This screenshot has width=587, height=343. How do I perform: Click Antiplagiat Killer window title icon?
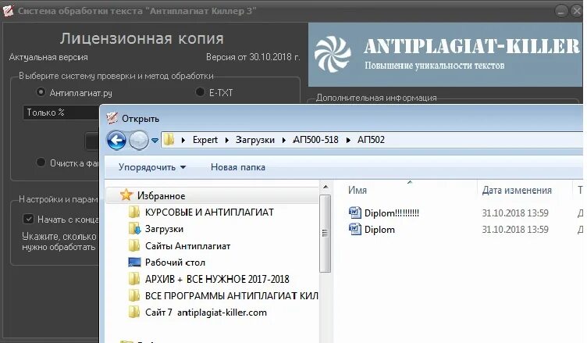point(9,11)
